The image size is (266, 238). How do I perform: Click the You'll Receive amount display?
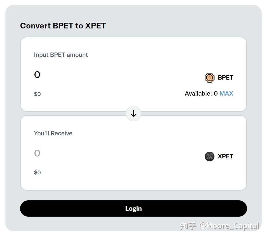click(x=37, y=153)
